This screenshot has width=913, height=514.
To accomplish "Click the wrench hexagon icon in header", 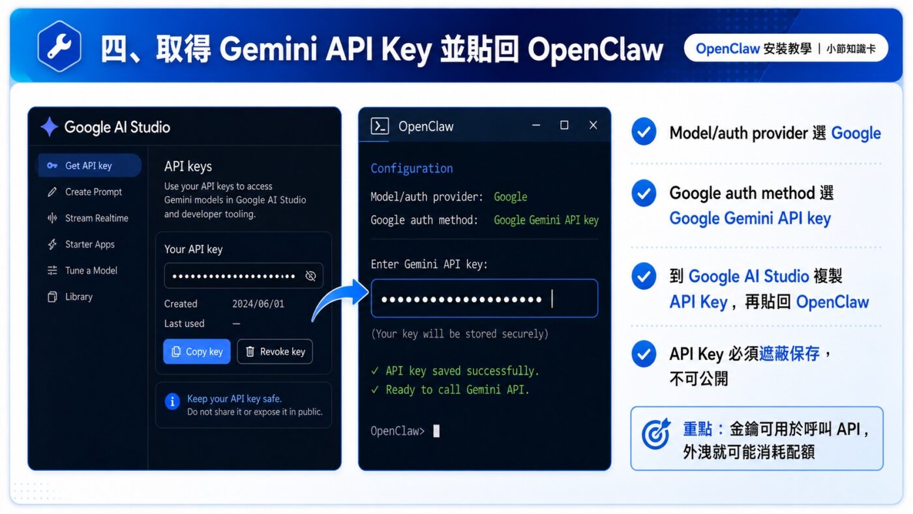I will pos(59,46).
